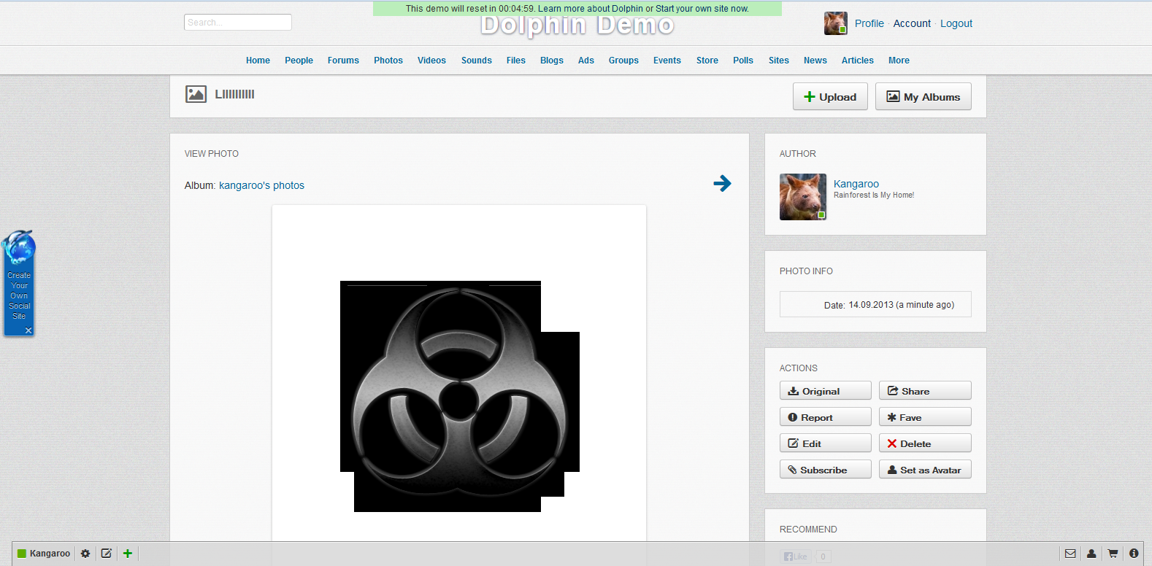Click the friends person icon in bottom bar
The image size is (1152, 566).
[1091, 554]
